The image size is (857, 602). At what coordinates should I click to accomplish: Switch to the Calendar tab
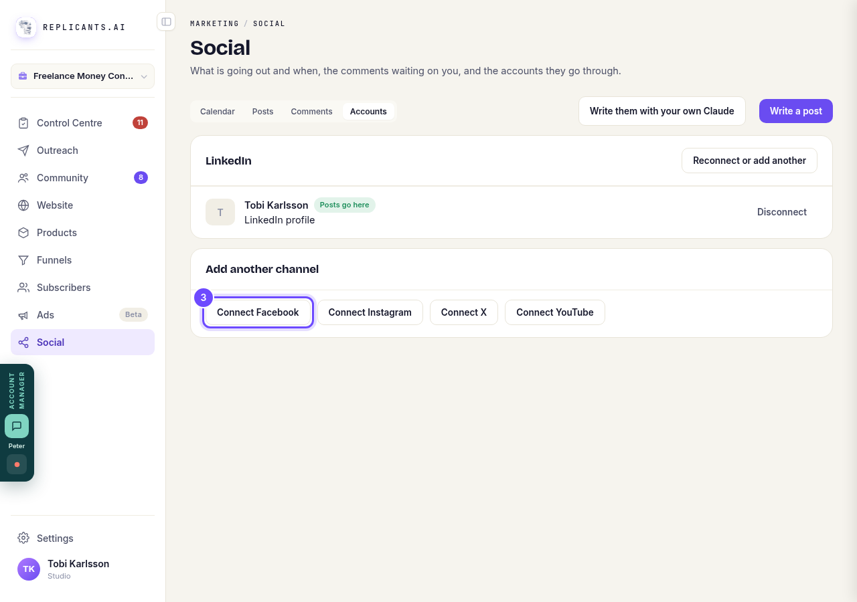(x=218, y=112)
